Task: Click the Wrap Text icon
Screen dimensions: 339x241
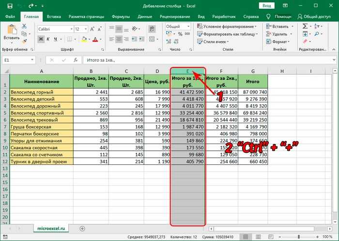Action: (x=152, y=29)
